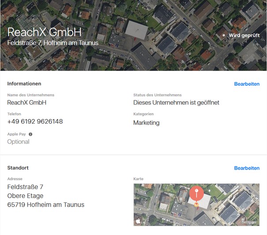Click address line 'Feldstraße 7'

(x=25, y=187)
